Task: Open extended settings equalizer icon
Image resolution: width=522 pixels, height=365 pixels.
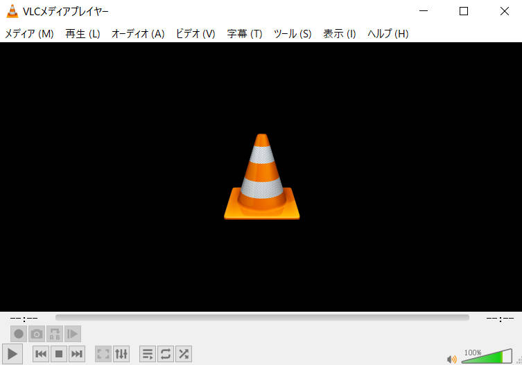Action: click(121, 354)
